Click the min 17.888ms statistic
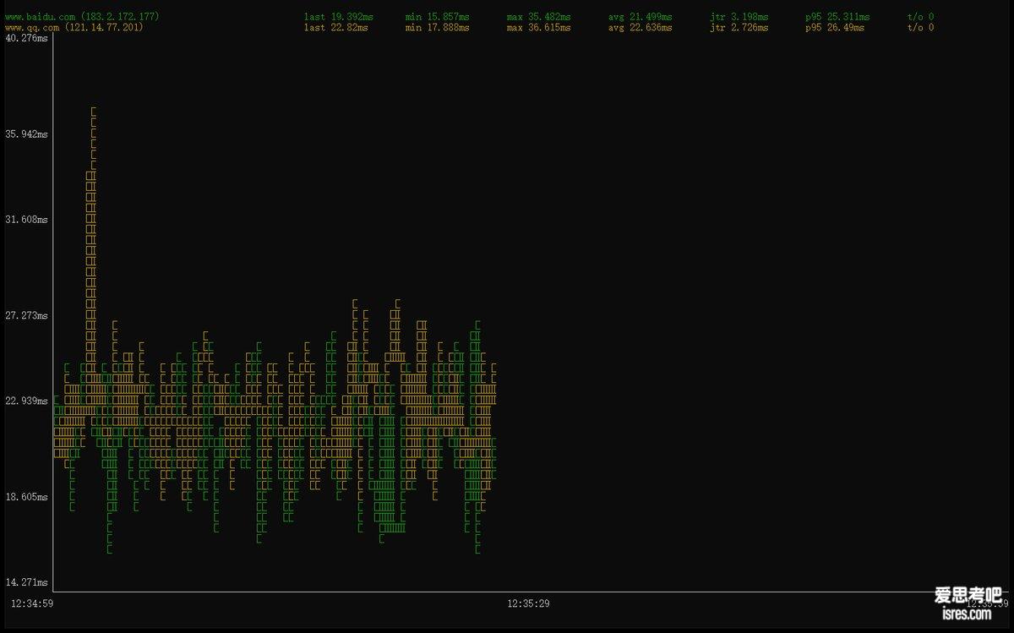 437,27
